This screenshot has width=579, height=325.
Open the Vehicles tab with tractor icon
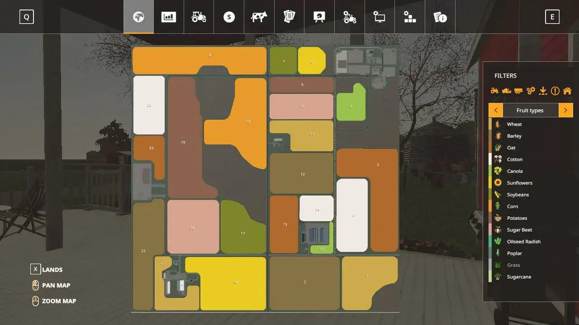tap(199, 17)
